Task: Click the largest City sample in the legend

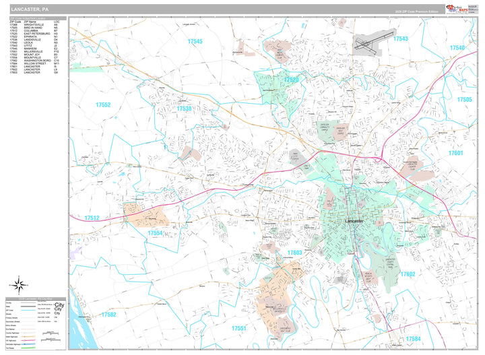Action: (59, 305)
